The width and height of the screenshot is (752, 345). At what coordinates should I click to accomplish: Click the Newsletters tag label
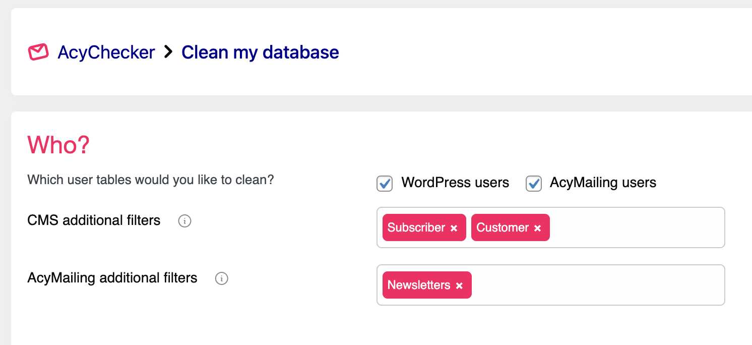[x=419, y=285]
